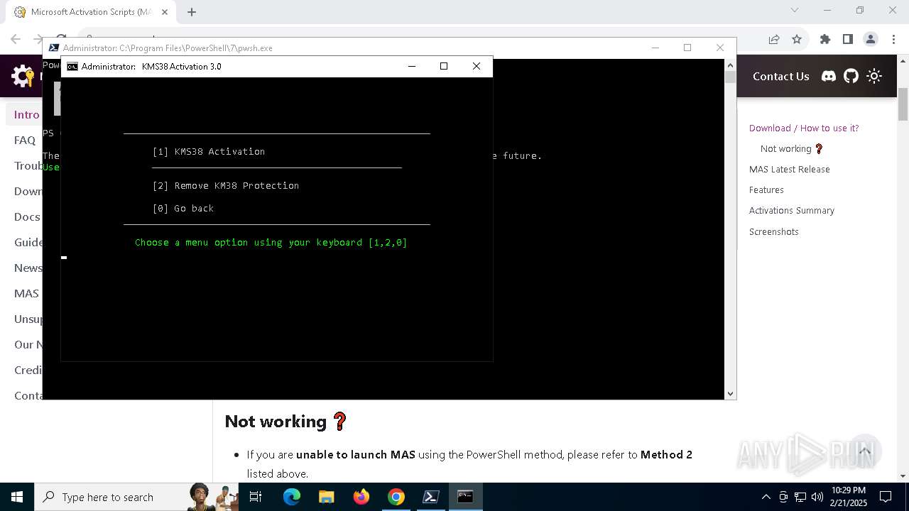Open GitHub icon in site header
This screenshot has height=511, width=909.
click(851, 76)
